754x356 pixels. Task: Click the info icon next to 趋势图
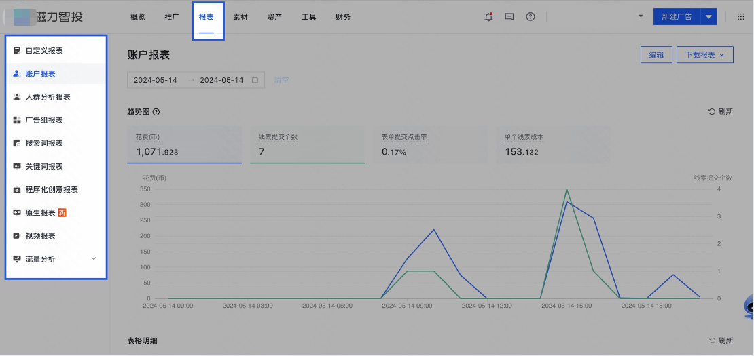pyautogui.click(x=156, y=112)
